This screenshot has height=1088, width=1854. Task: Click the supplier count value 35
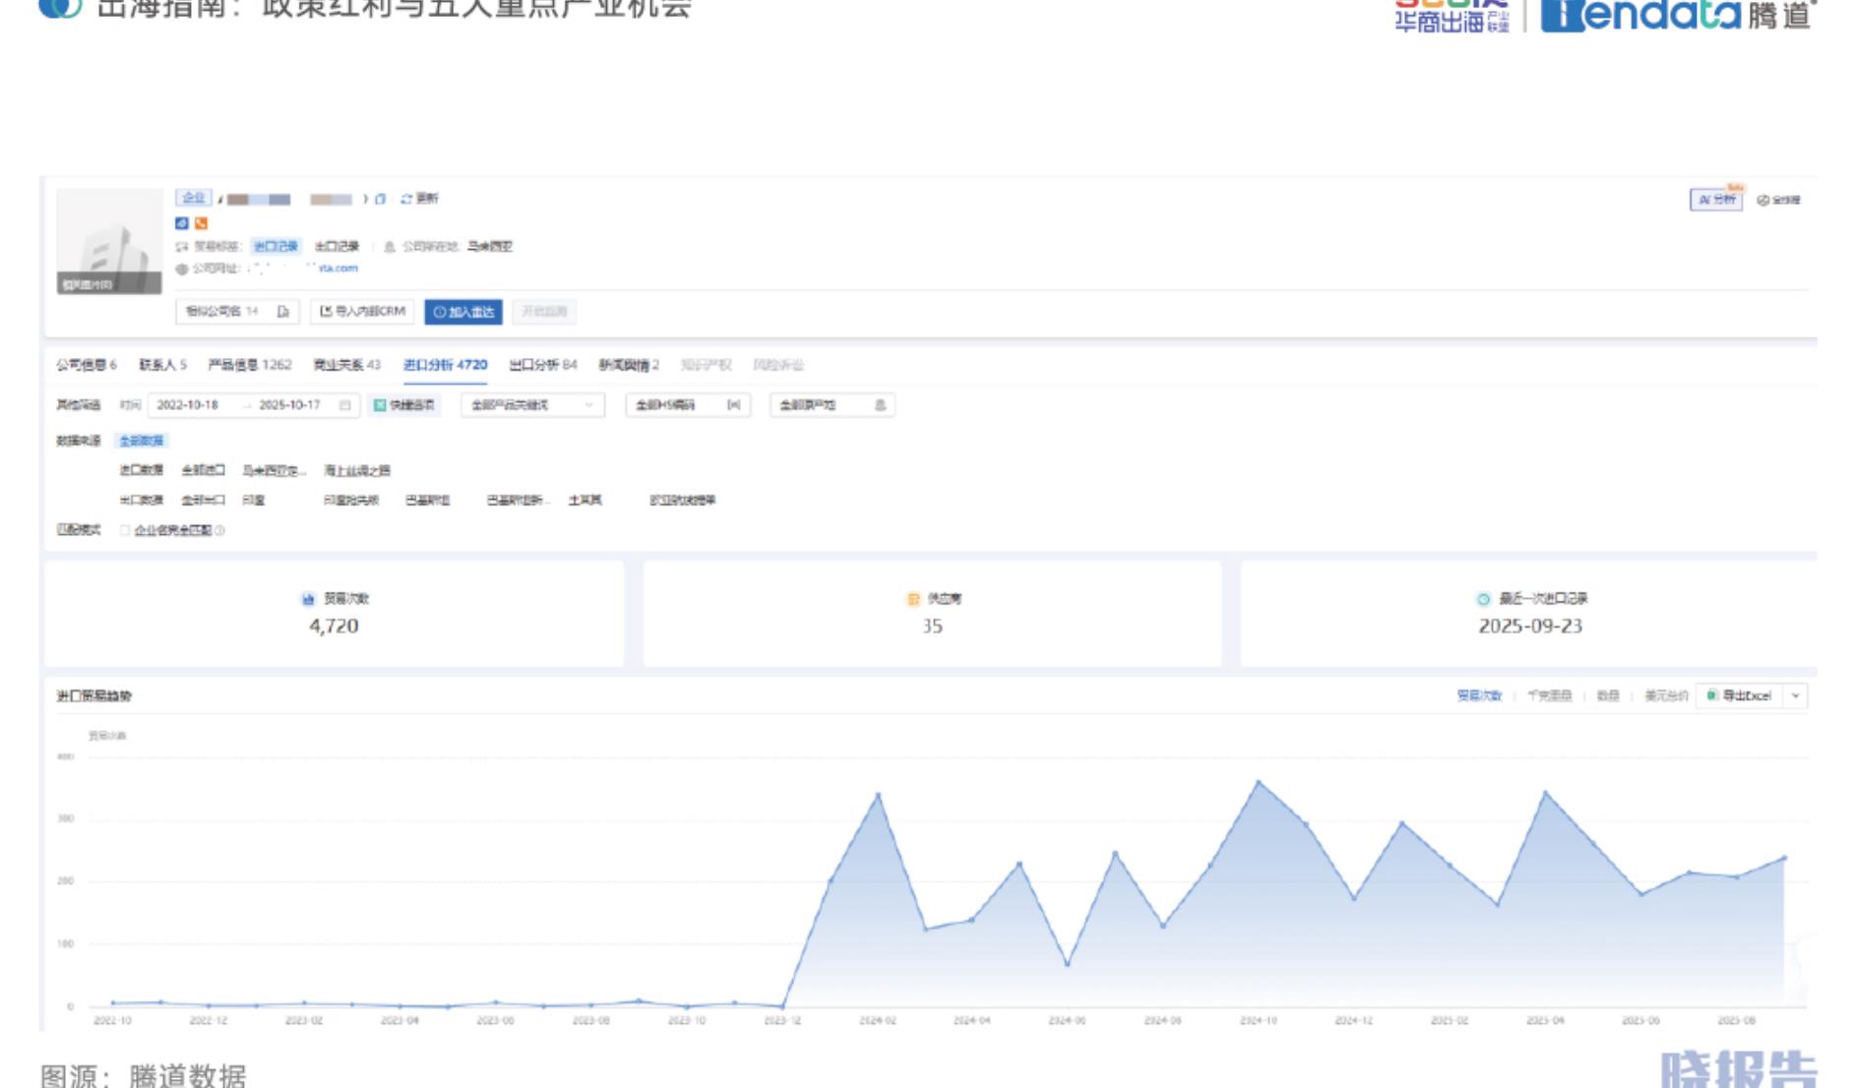[x=932, y=626]
